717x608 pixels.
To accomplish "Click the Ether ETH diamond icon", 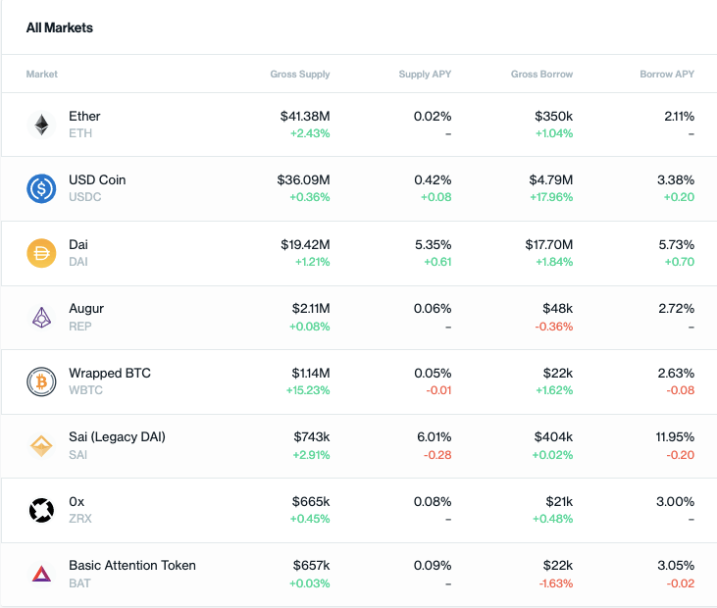I will pyautogui.click(x=41, y=125).
